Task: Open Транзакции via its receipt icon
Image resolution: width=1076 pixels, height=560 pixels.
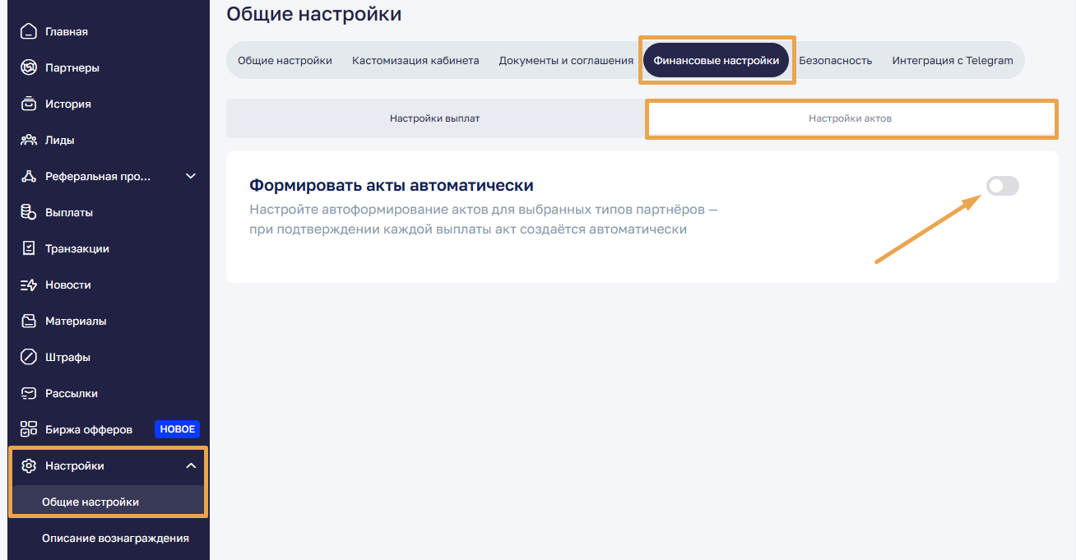Action: click(29, 249)
